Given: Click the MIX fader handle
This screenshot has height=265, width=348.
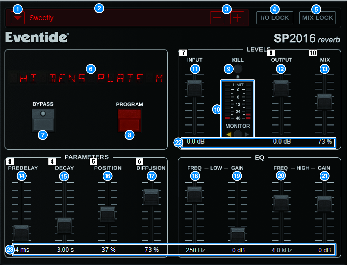Looking at the screenshot, I should [324, 102].
